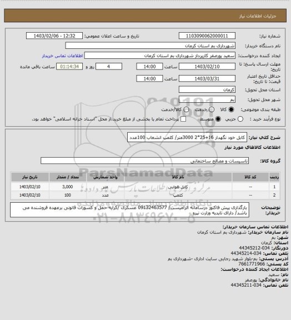Select the کالا radio button
Viewport: 291px width, 320px height.
click(231, 109)
